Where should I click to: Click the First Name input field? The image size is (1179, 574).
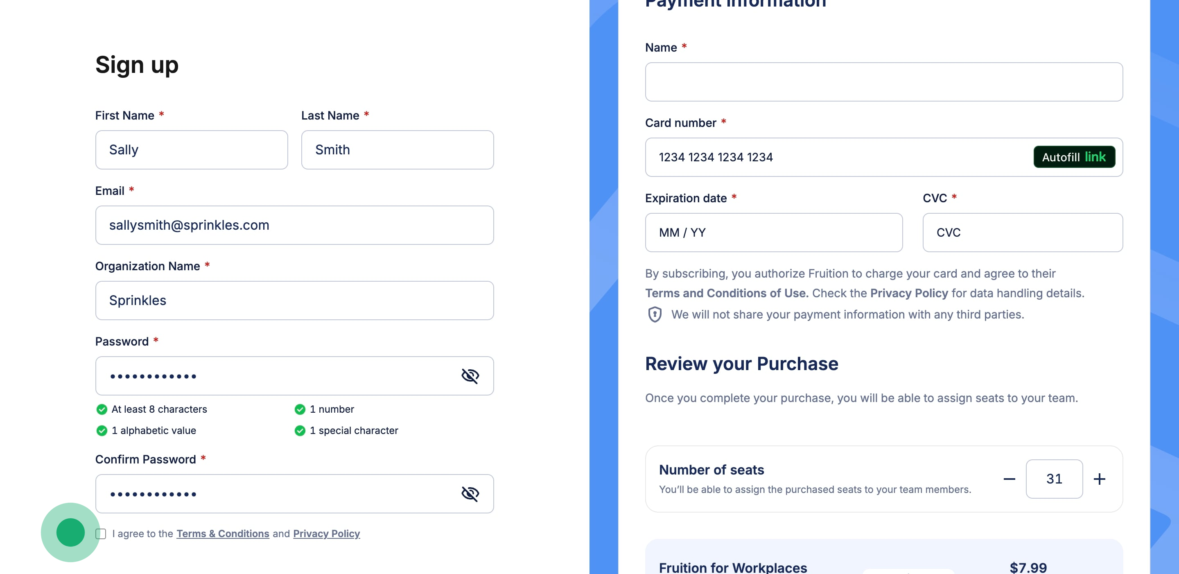pyautogui.click(x=191, y=150)
